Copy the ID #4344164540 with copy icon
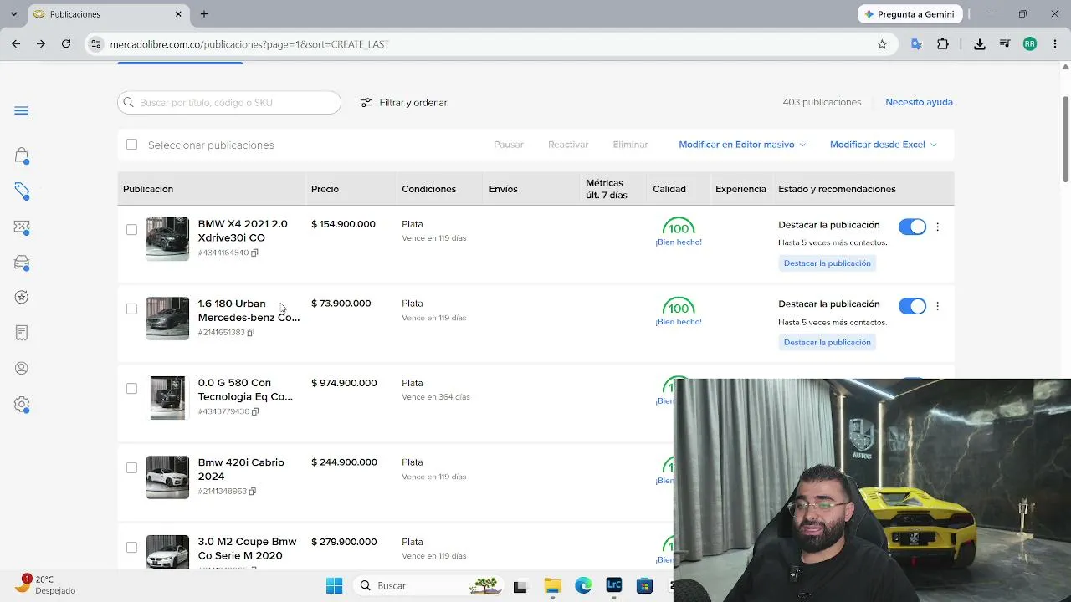 point(254,253)
